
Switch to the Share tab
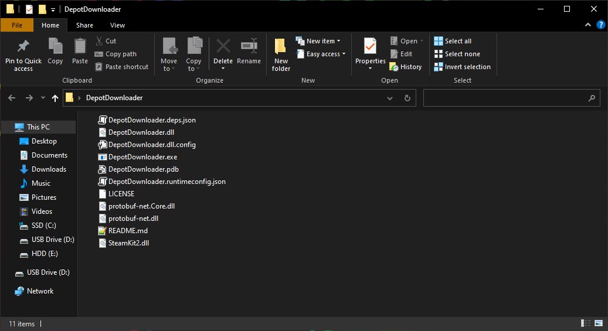(84, 25)
